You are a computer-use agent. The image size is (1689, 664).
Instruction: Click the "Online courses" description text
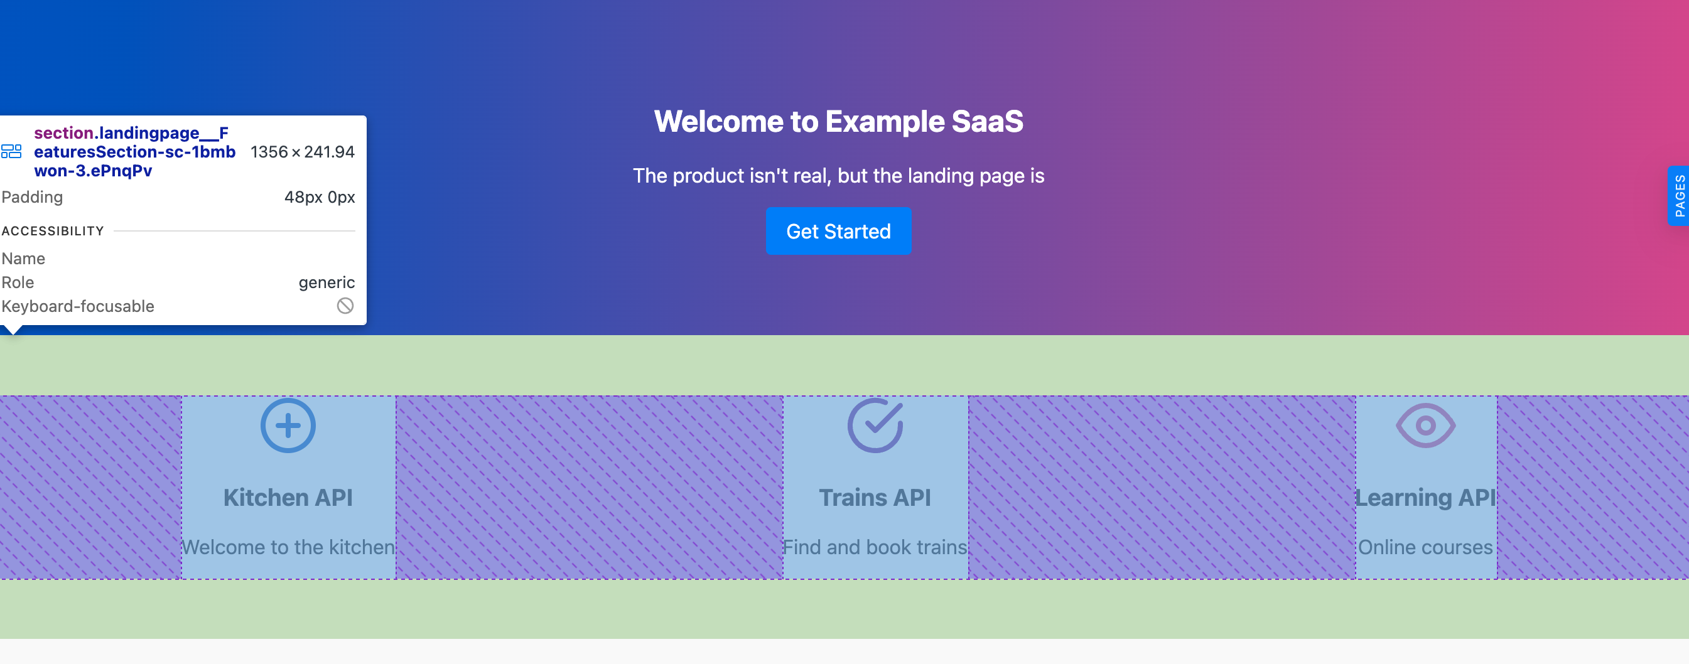pos(1425,547)
